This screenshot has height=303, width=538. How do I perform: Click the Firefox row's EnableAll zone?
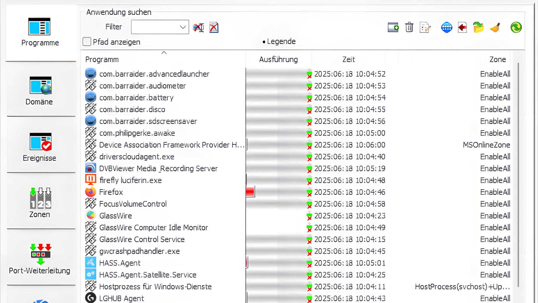click(x=495, y=192)
